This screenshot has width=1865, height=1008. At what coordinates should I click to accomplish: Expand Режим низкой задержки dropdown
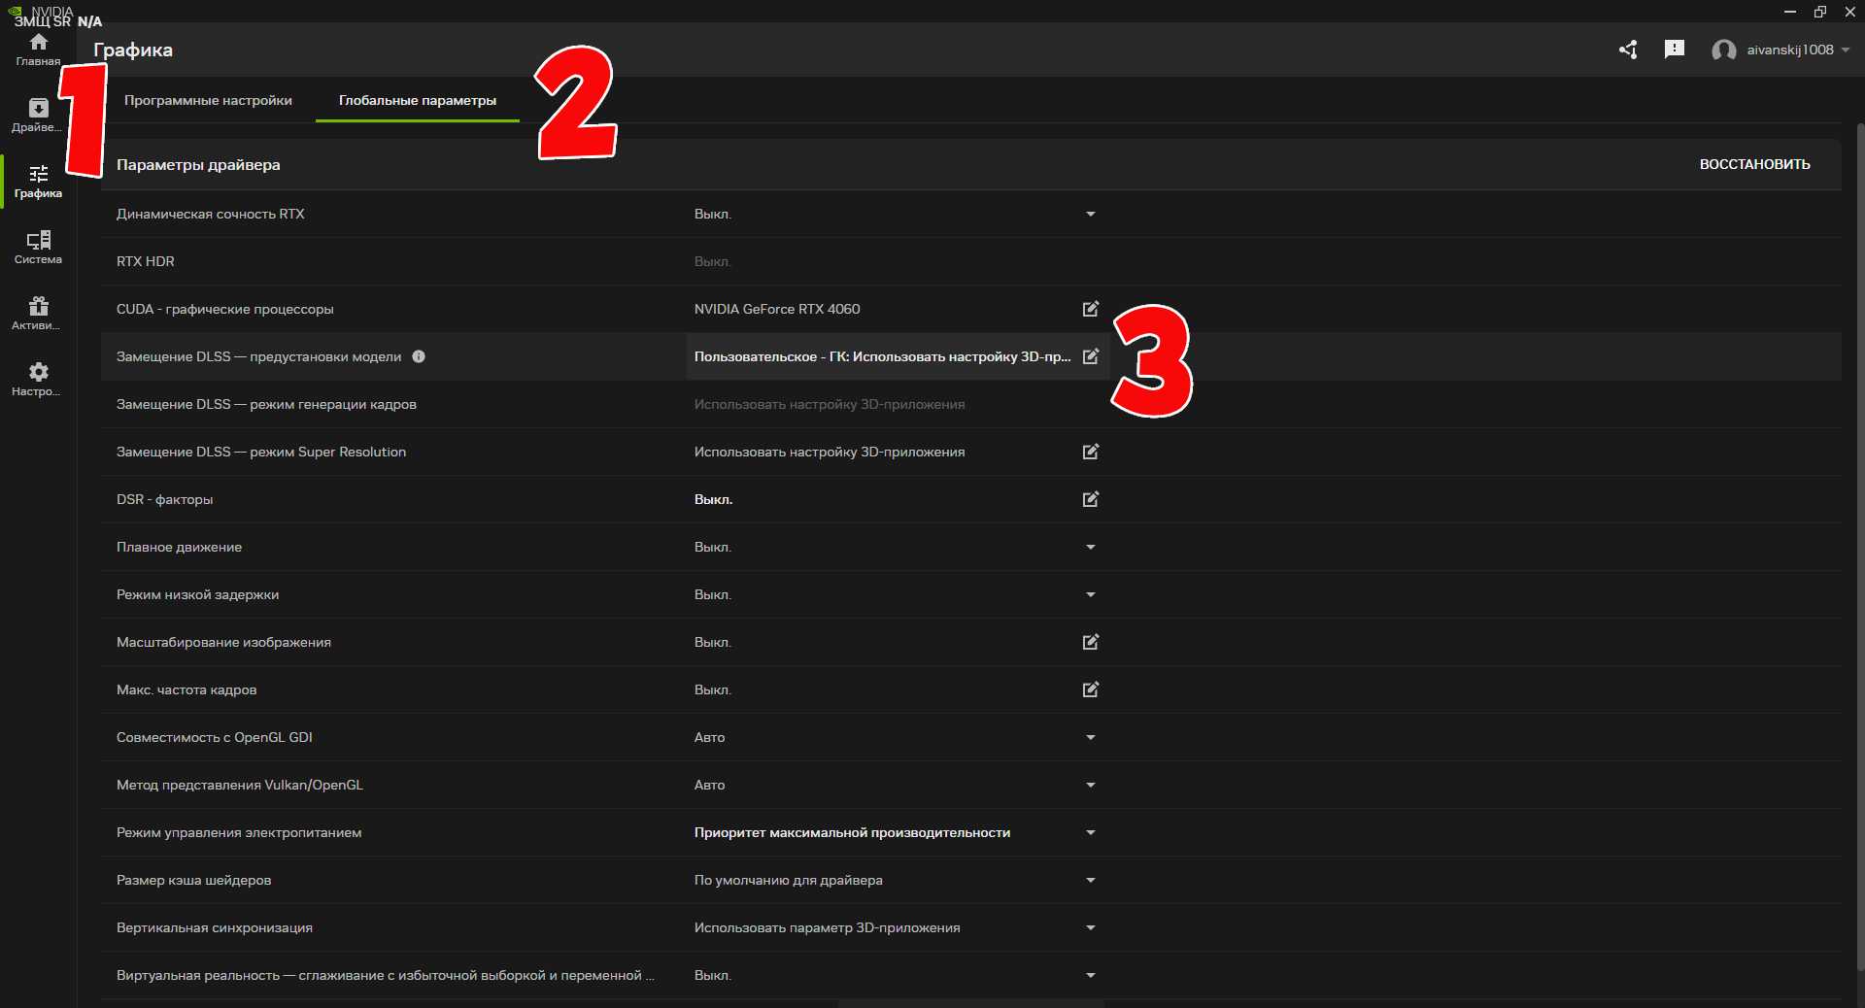[1090, 594]
